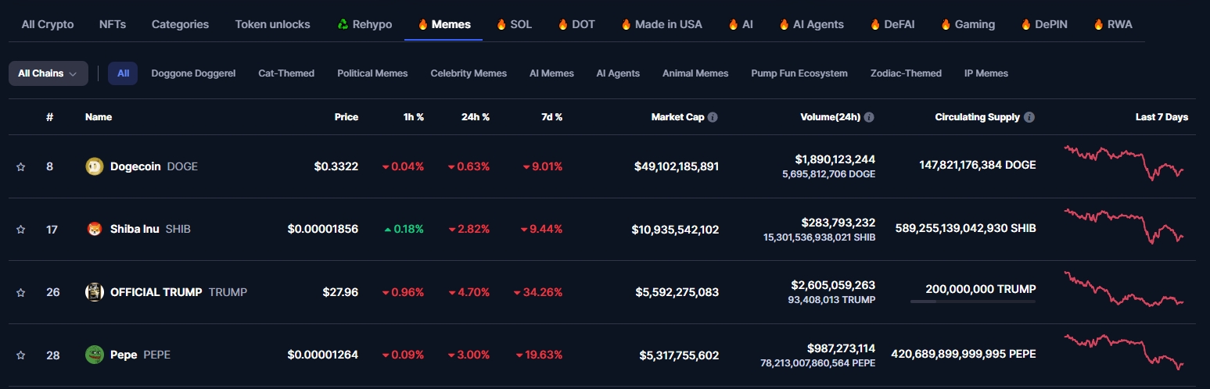Image resolution: width=1210 pixels, height=389 pixels.
Task: Filter by AI Memes
Action: (x=551, y=73)
